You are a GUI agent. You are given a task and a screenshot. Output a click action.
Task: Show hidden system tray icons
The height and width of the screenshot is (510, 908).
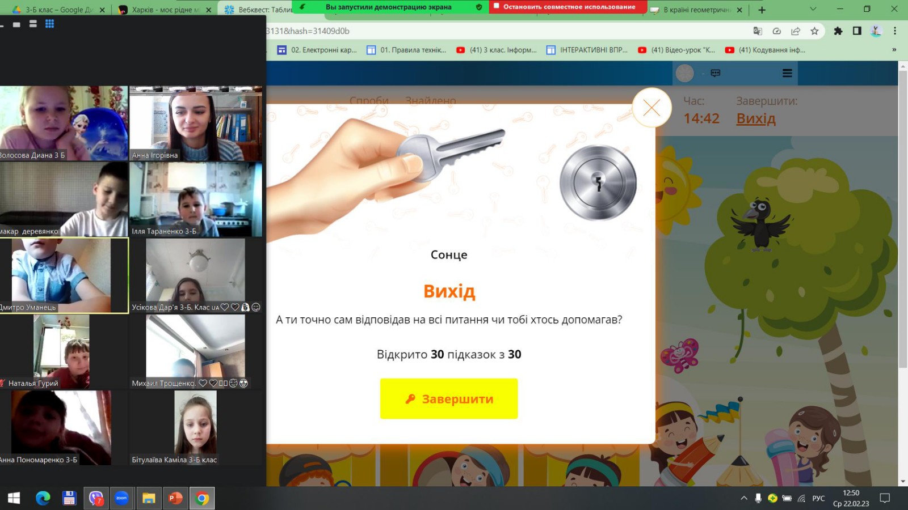(743, 498)
